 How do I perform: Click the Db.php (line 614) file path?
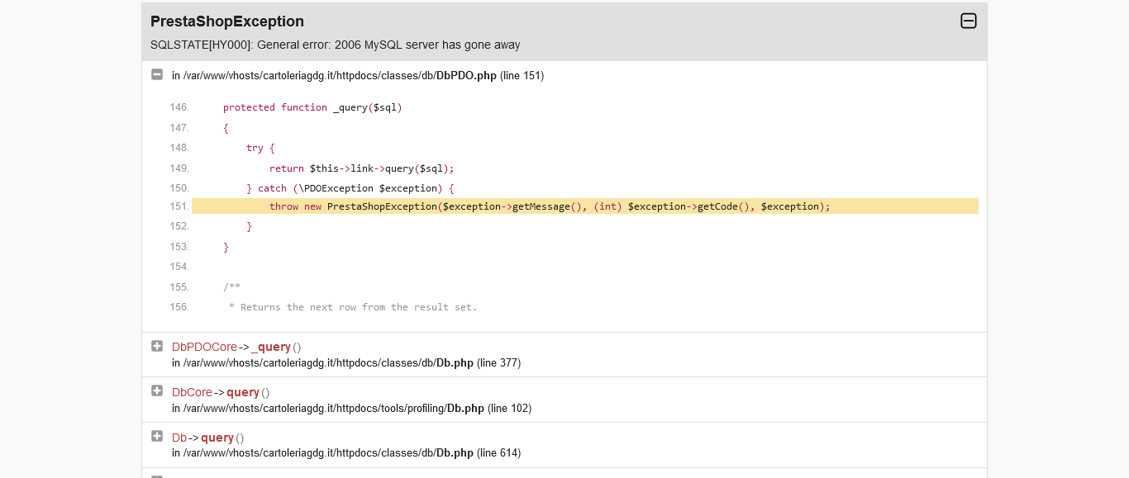pyautogui.click(x=345, y=452)
